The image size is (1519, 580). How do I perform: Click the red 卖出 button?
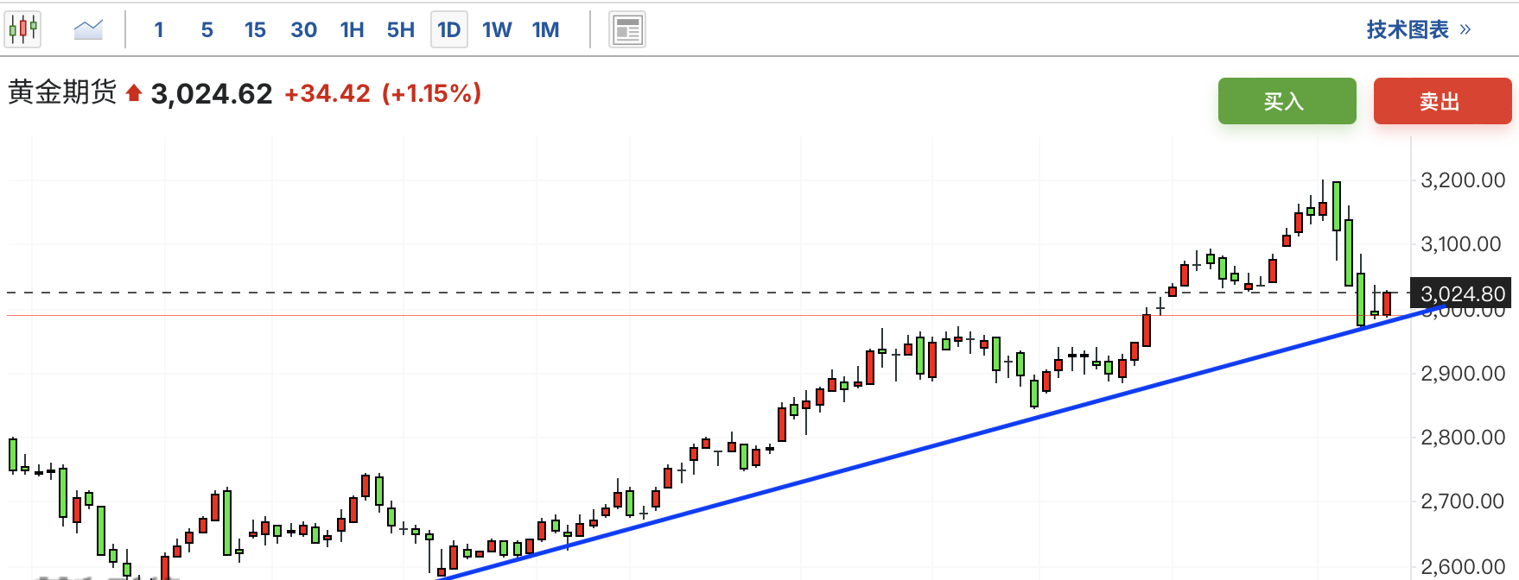[1443, 101]
